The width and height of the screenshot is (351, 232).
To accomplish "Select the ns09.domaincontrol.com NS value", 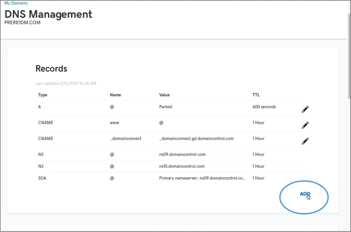I will point(182,154).
